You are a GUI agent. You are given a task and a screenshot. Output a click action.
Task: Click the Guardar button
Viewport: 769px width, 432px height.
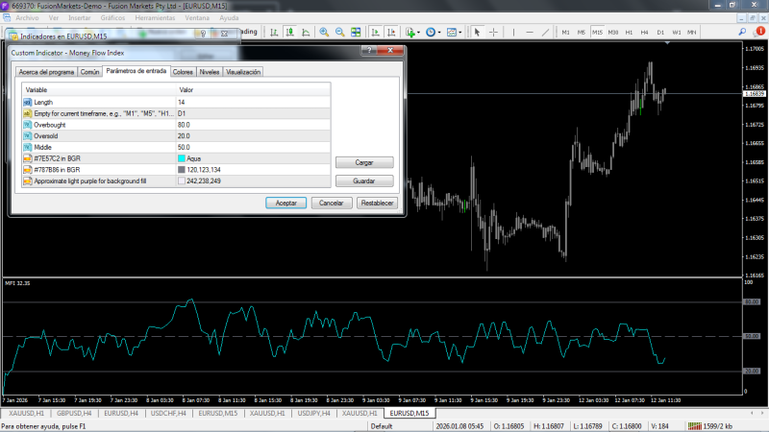point(364,181)
